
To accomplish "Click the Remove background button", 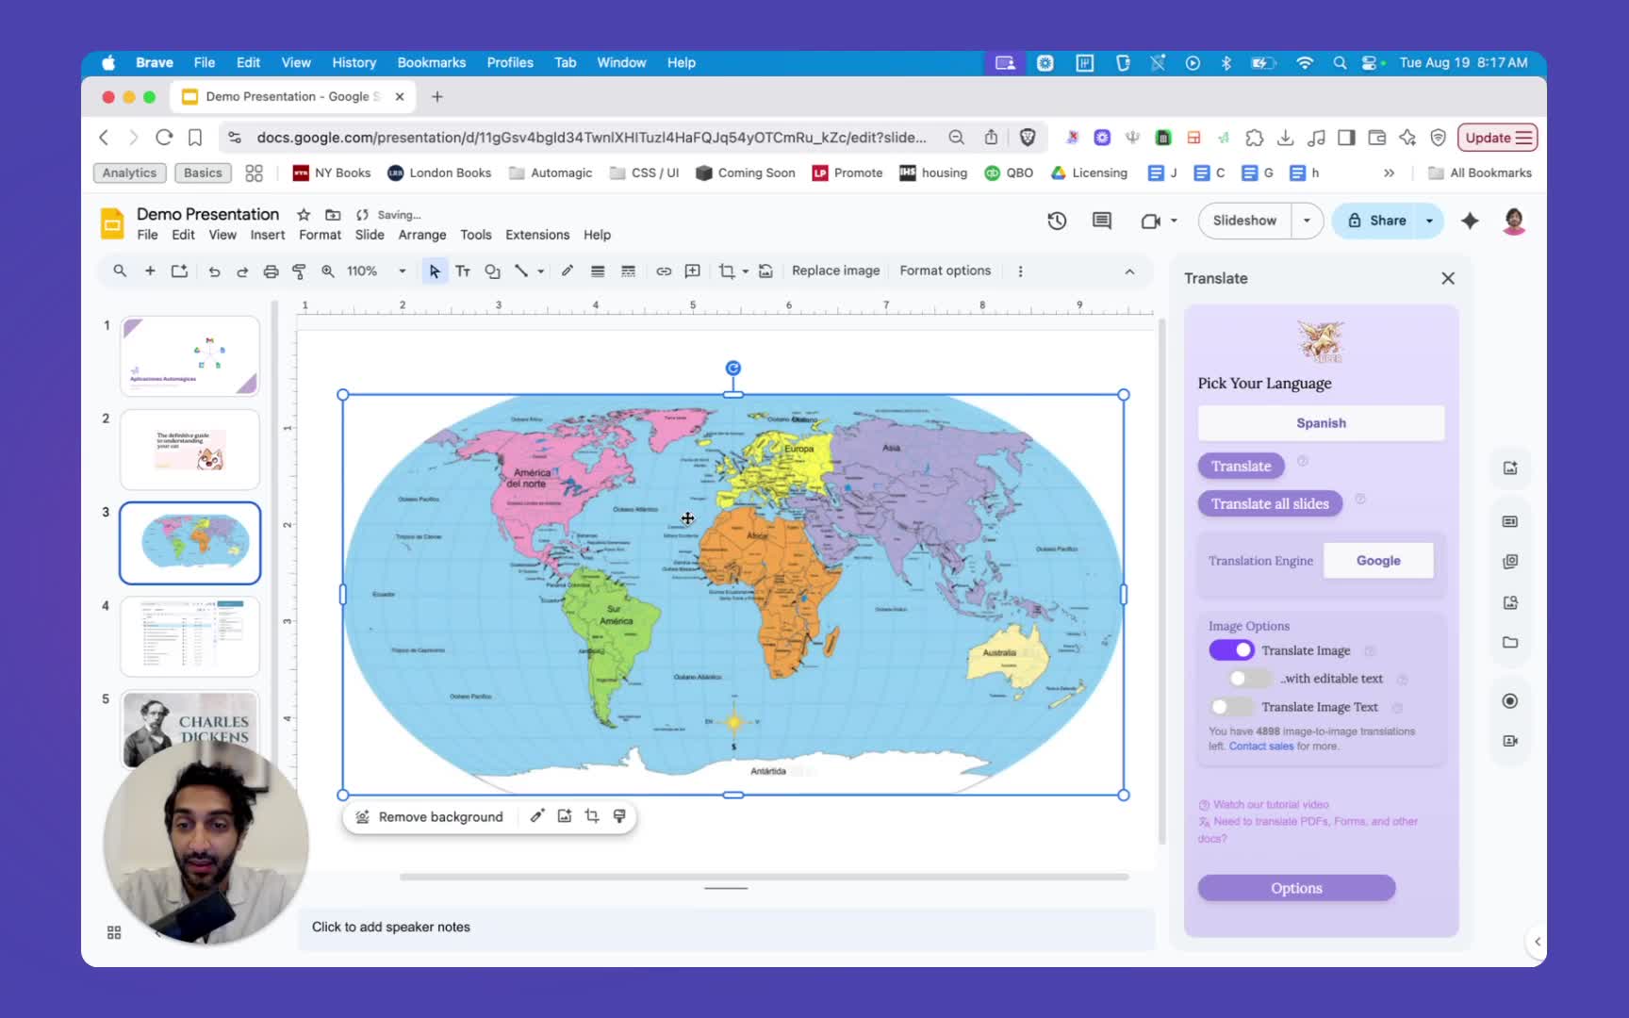I will [430, 817].
